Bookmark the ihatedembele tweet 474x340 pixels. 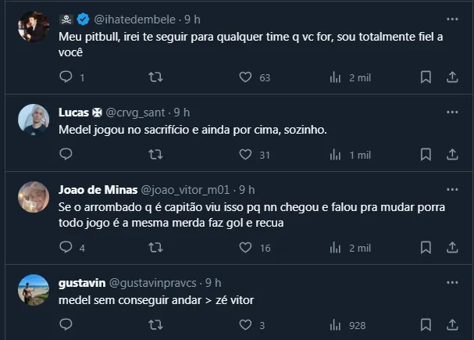[426, 77]
